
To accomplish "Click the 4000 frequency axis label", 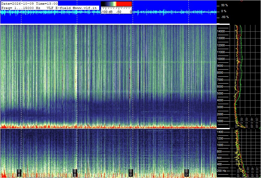I will tap(220, 100).
